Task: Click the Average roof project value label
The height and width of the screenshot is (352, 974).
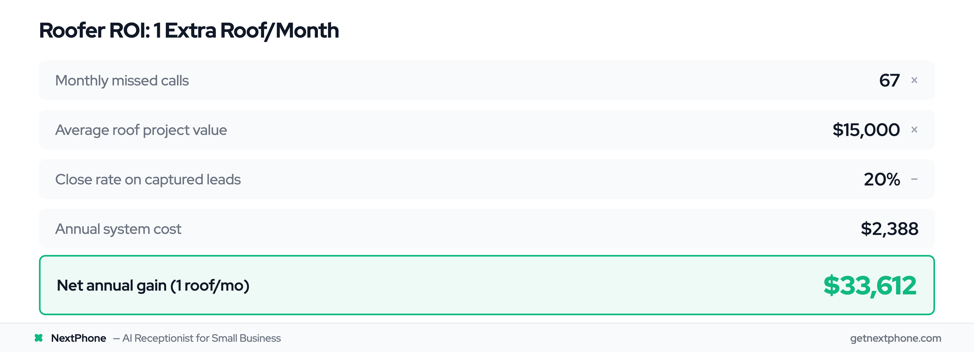Action: (x=141, y=130)
